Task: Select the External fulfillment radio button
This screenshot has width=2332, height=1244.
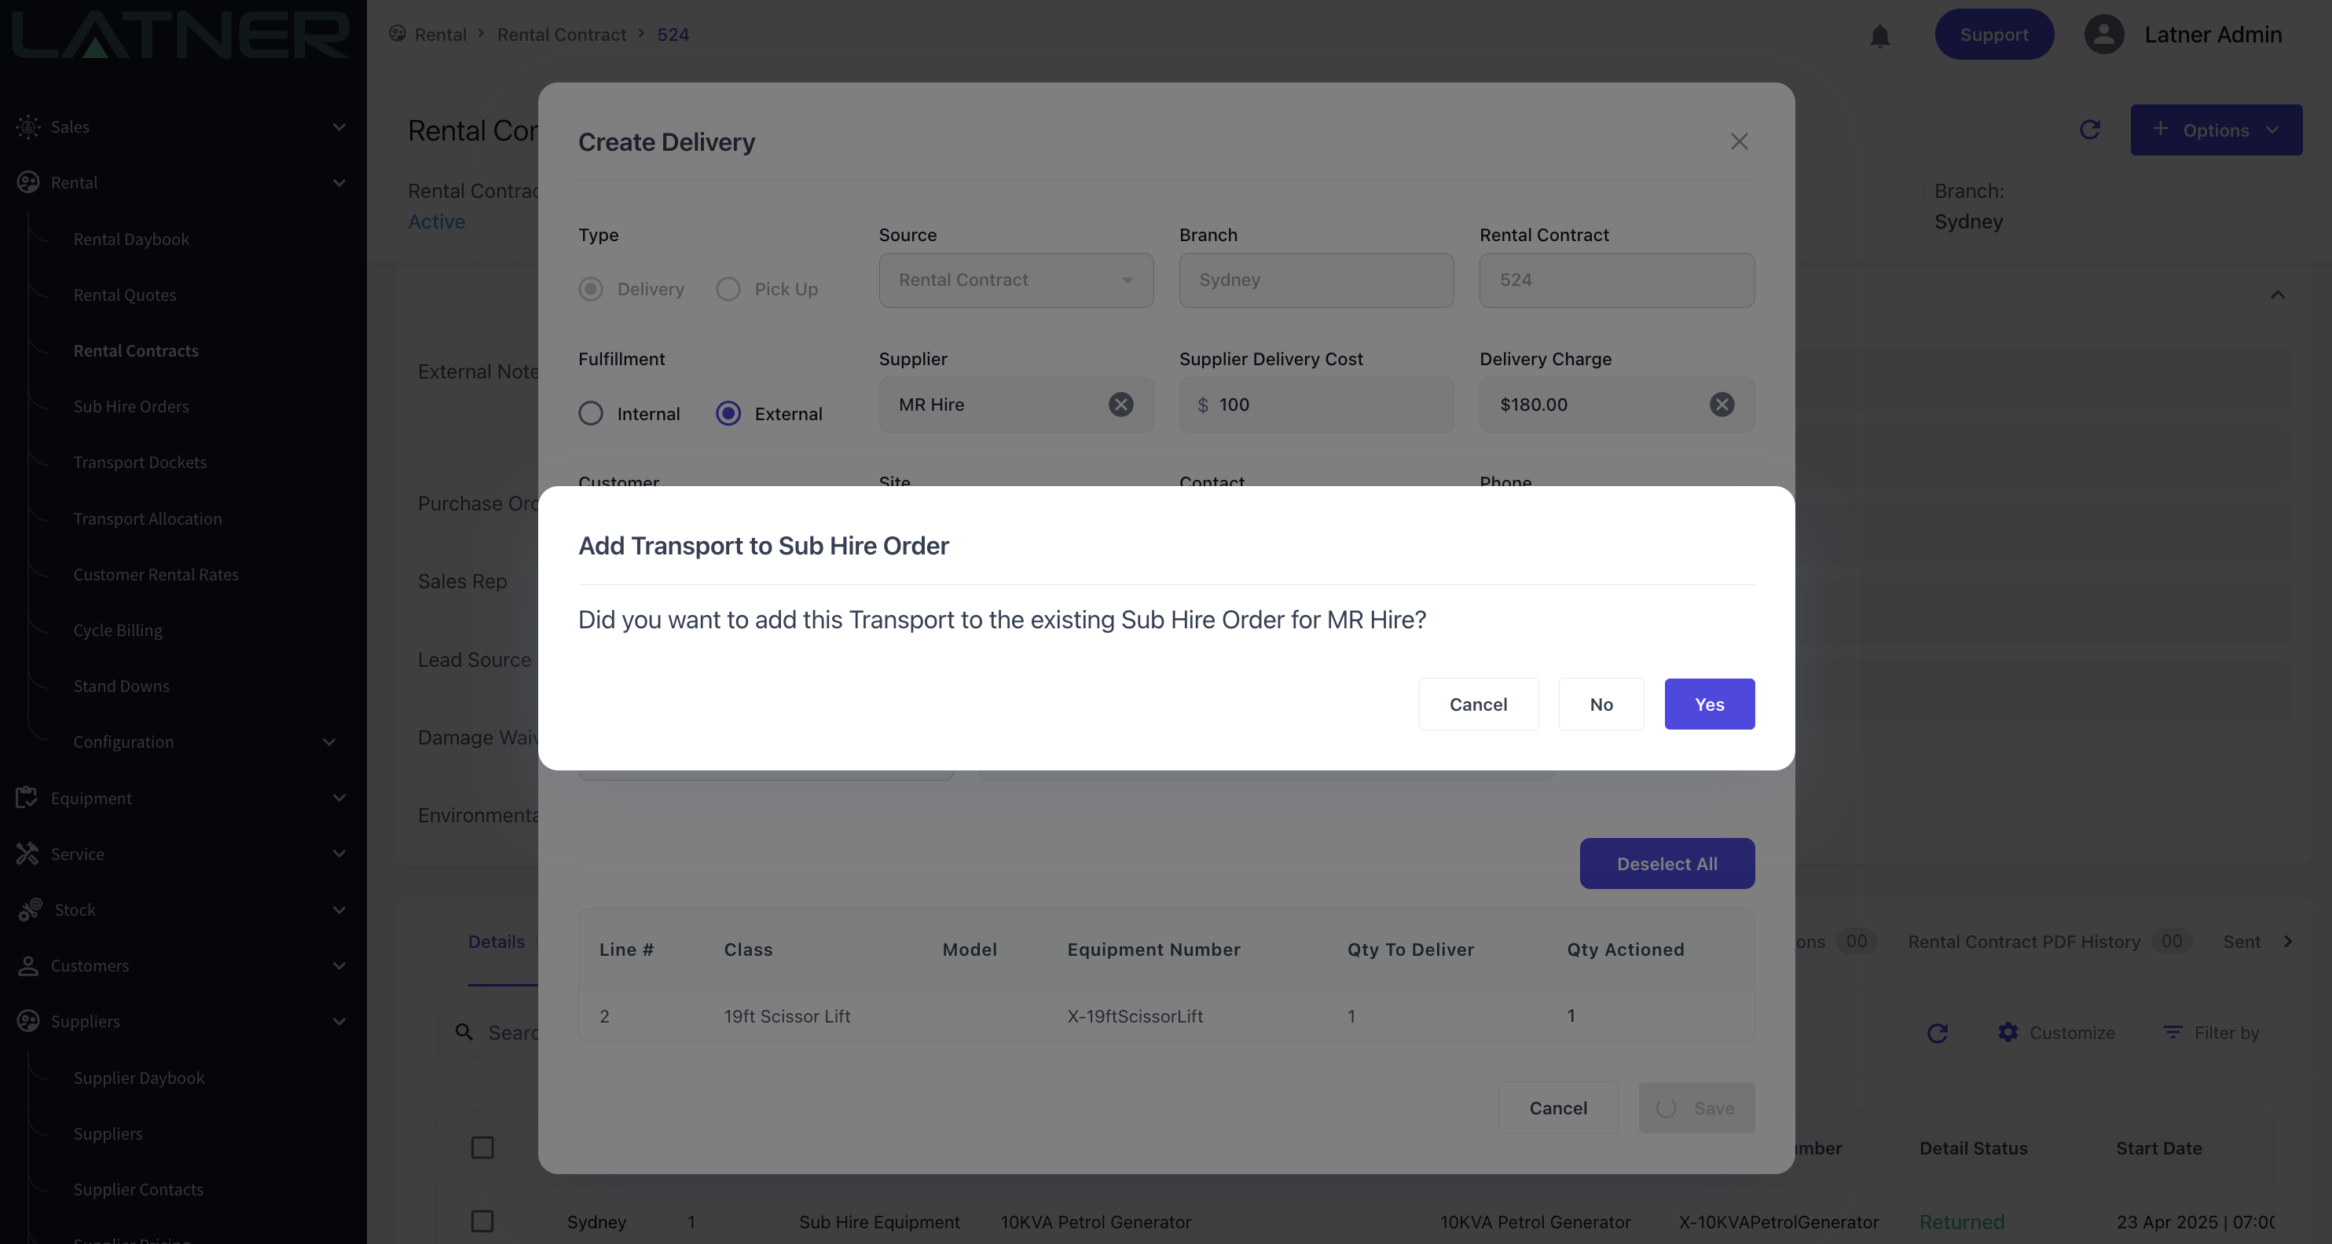Action: (x=729, y=413)
